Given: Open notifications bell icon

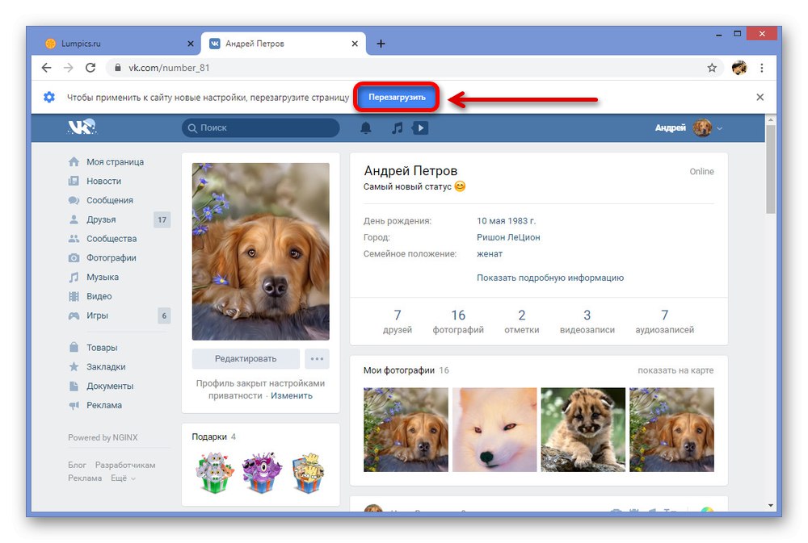Looking at the screenshot, I should pyautogui.click(x=365, y=127).
